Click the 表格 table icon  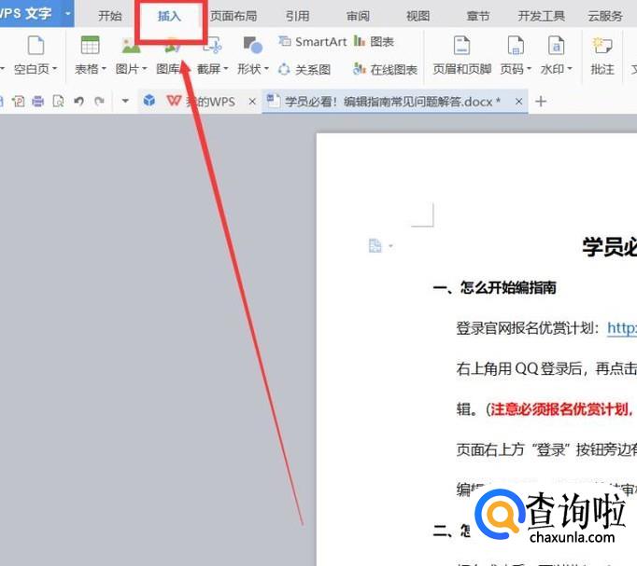(x=90, y=45)
